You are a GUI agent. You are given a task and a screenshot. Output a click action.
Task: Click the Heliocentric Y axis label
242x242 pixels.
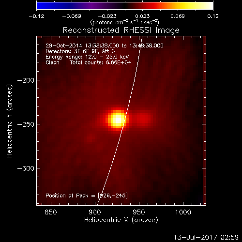(x=9, y=121)
